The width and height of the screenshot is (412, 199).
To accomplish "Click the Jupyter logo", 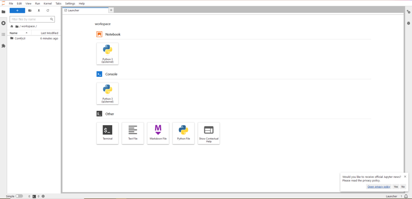I will pyautogui.click(x=3, y=4).
